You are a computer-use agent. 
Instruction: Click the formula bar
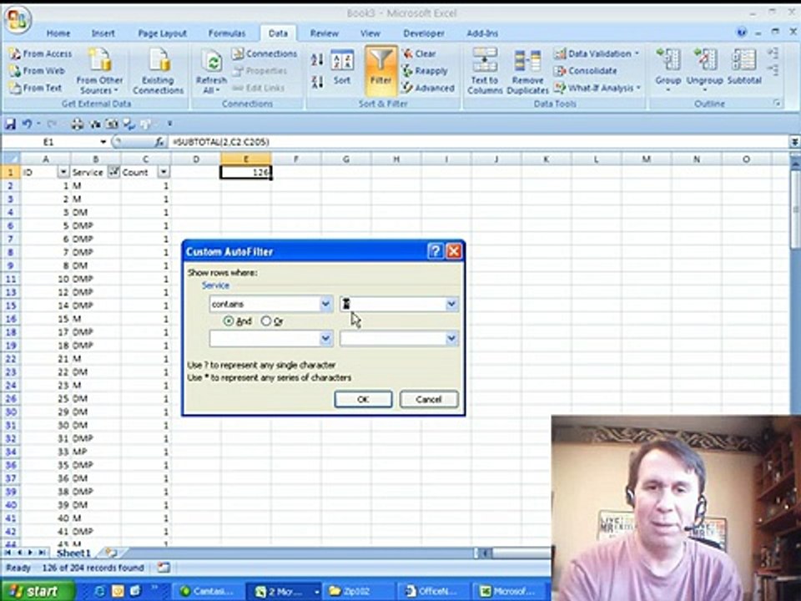(481, 142)
